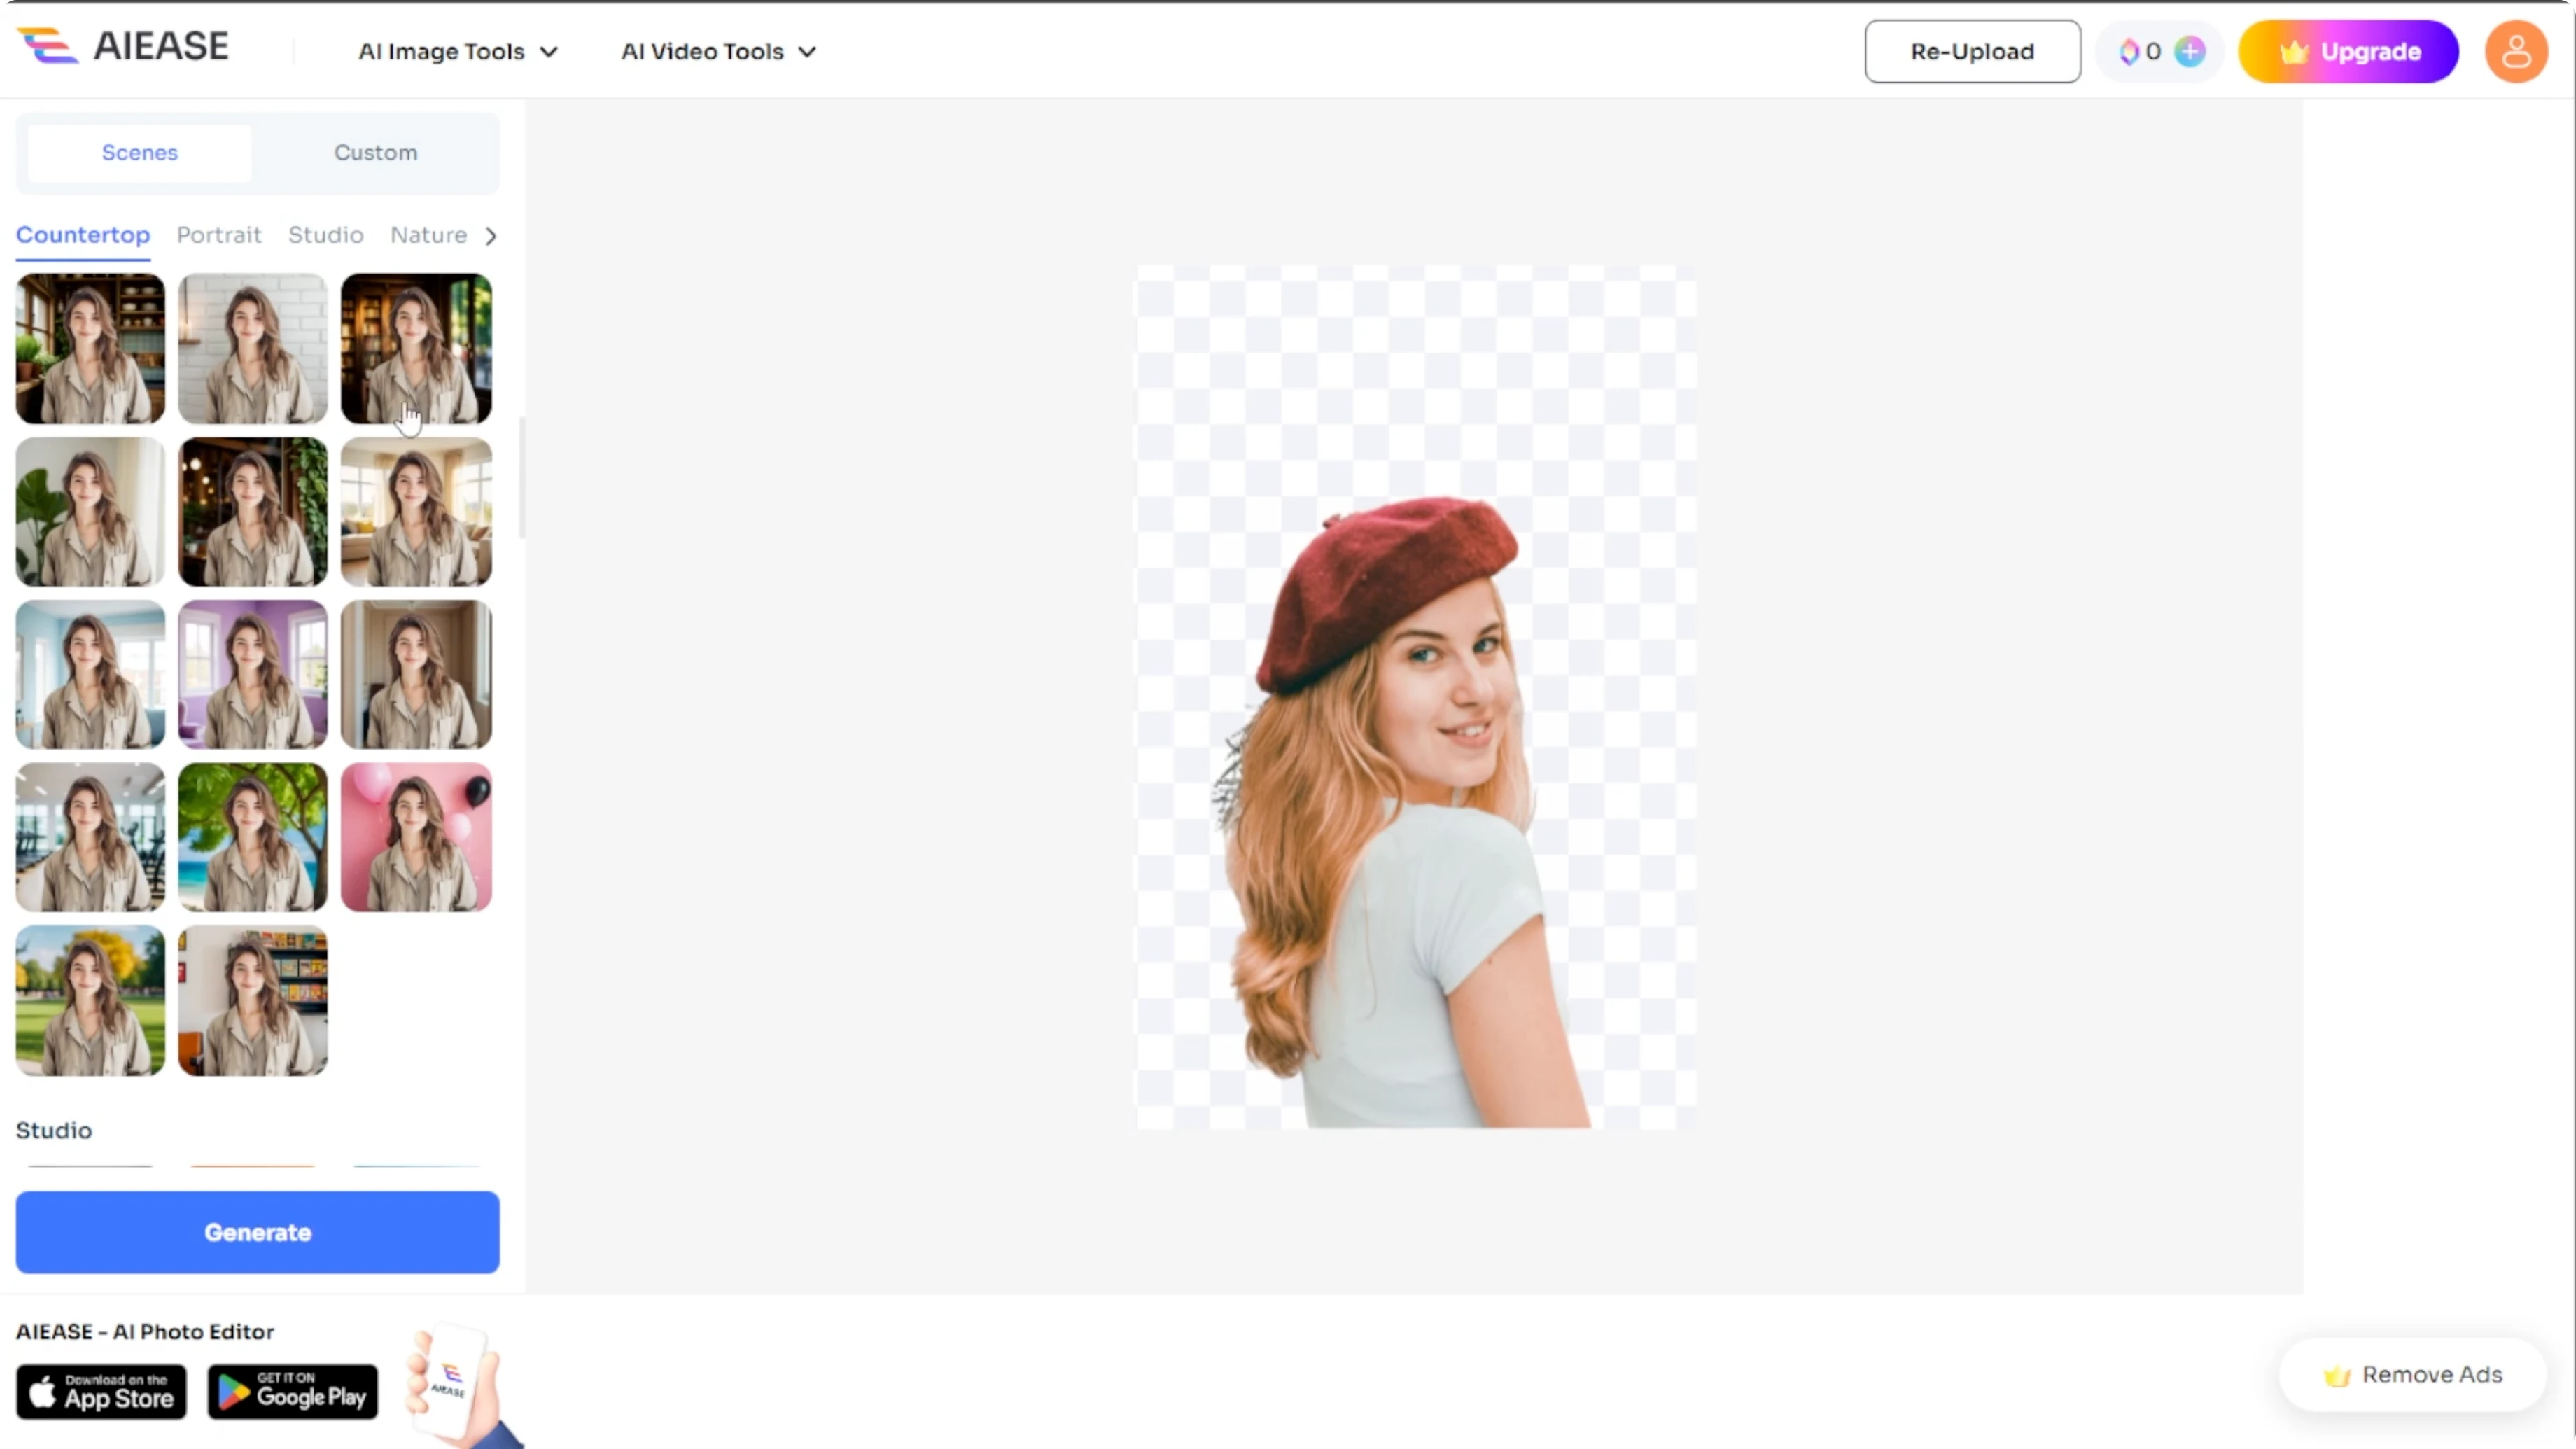Select the Portrait category
This screenshot has width=2576, height=1449.
[219, 235]
